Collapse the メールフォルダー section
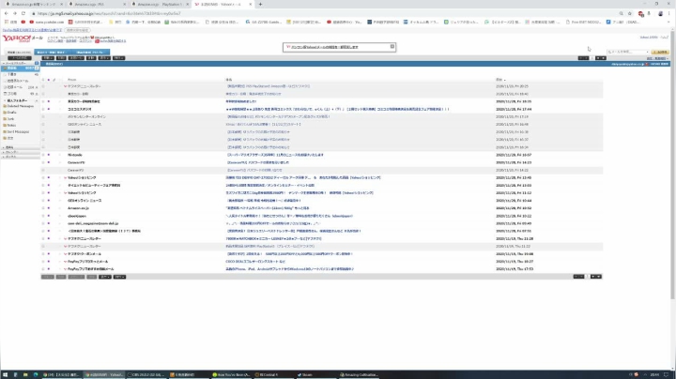The image size is (676, 379). (x=4, y=63)
